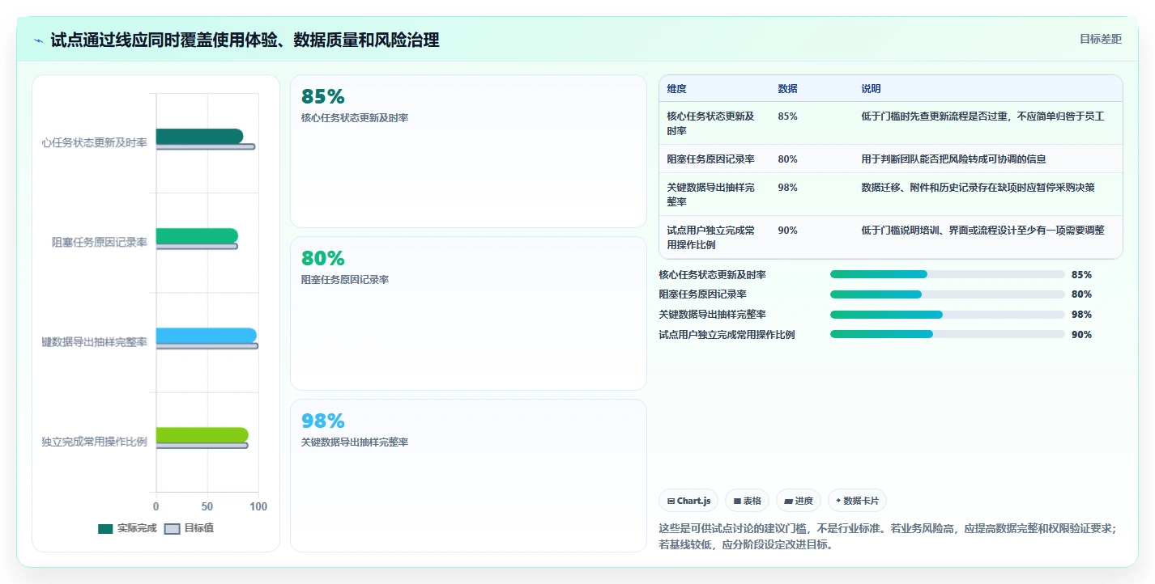Click the progress bar for 试点用户独立完成常用操作比例
Viewport: 1155px width, 584px height.
[x=948, y=334]
